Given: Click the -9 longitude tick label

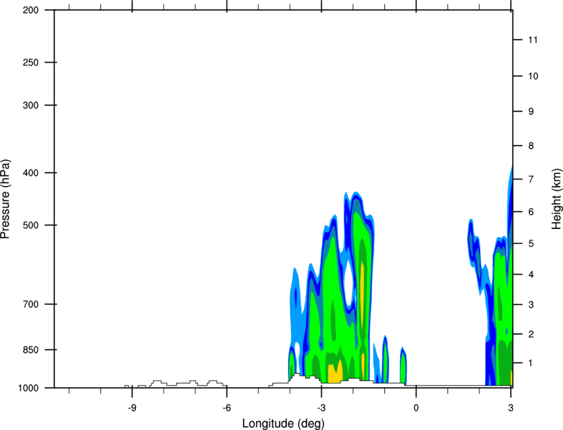Looking at the screenshot, I should pos(132,408).
